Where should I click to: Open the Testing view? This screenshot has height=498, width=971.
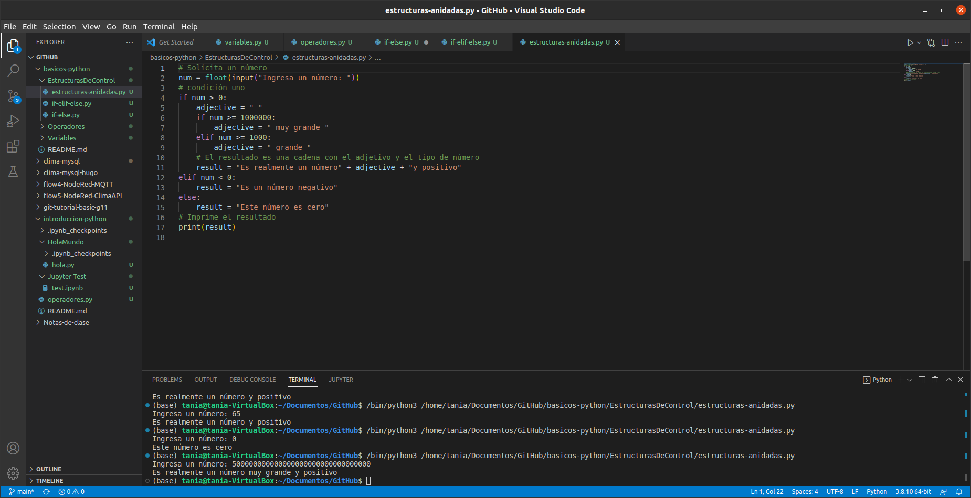point(13,171)
